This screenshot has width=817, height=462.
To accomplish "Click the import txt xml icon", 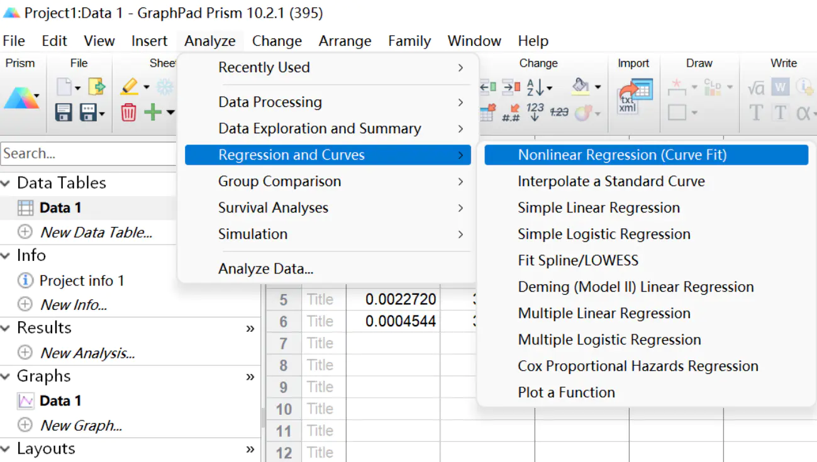I will [x=635, y=97].
